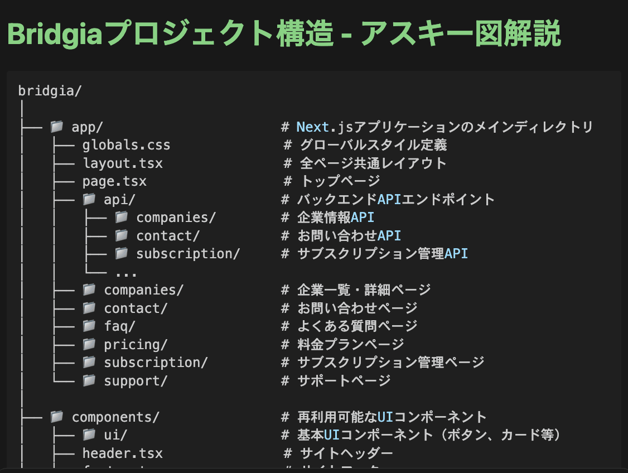The height and width of the screenshot is (473, 628).
Task: Click the comment お問い合わせAPI
Action: [349, 236]
